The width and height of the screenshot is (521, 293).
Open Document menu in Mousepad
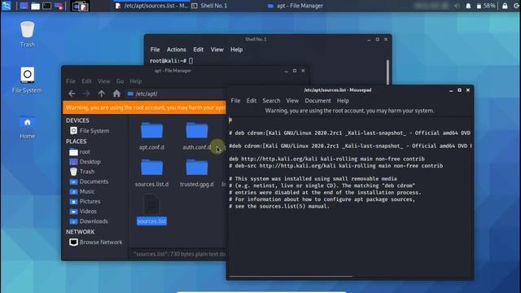[317, 101]
